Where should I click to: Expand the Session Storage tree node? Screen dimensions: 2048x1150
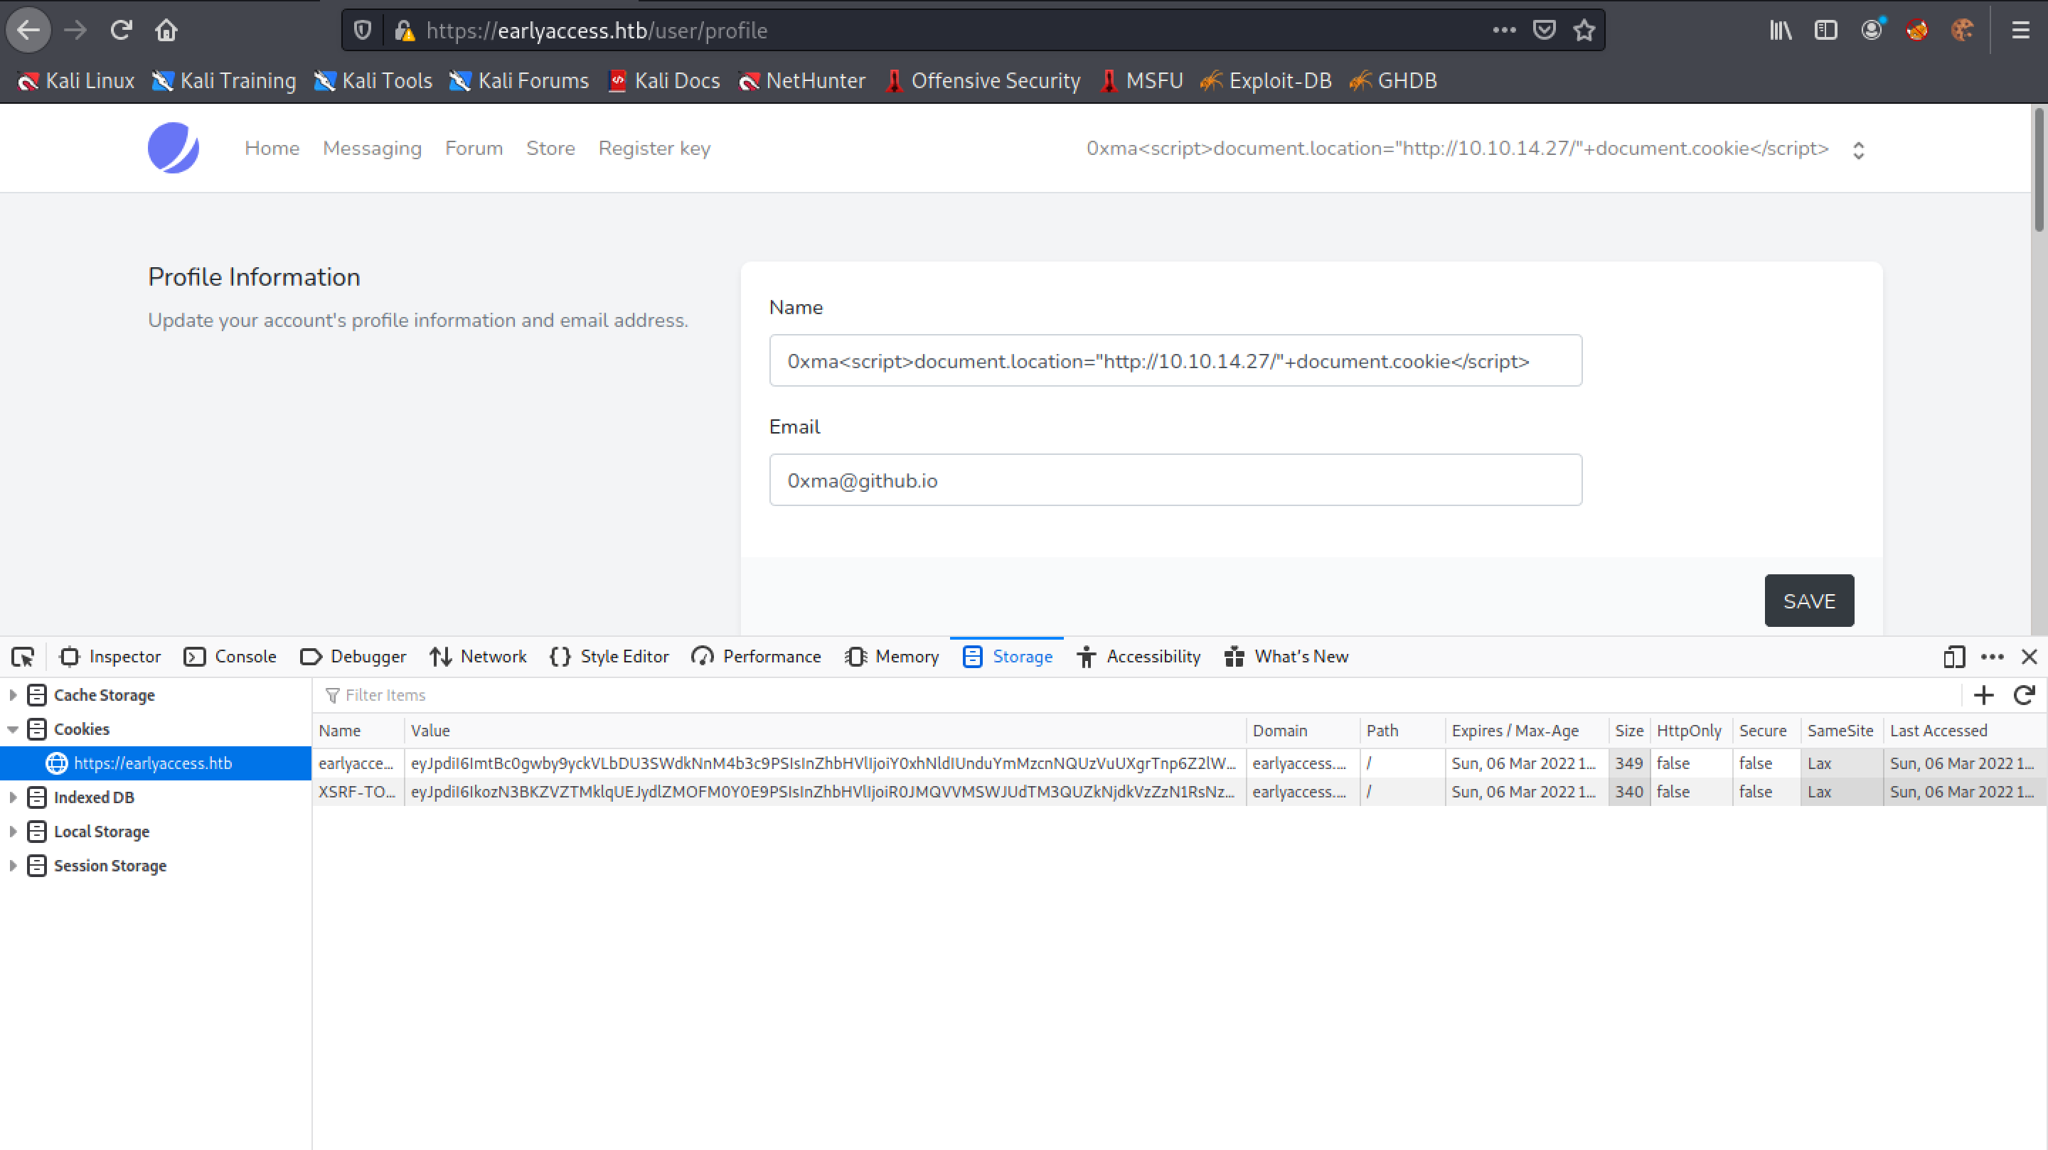[x=13, y=866]
